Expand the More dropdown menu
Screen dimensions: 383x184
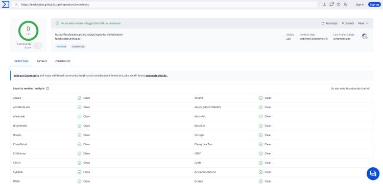tap(363, 23)
